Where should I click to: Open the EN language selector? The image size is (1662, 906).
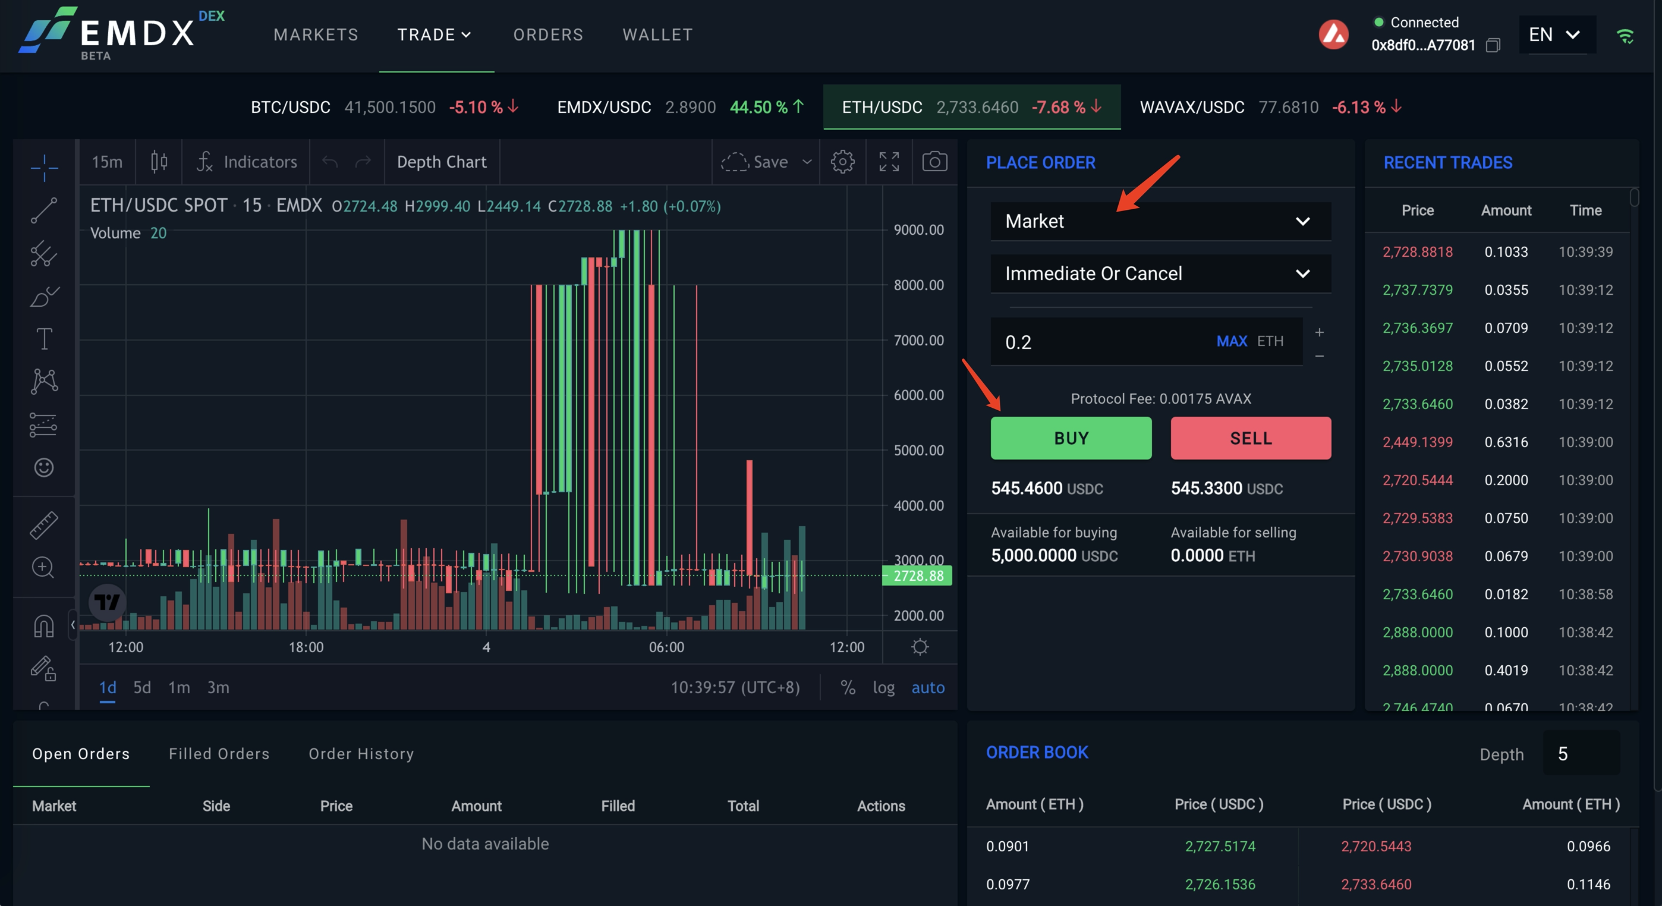(x=1554, y=35)
